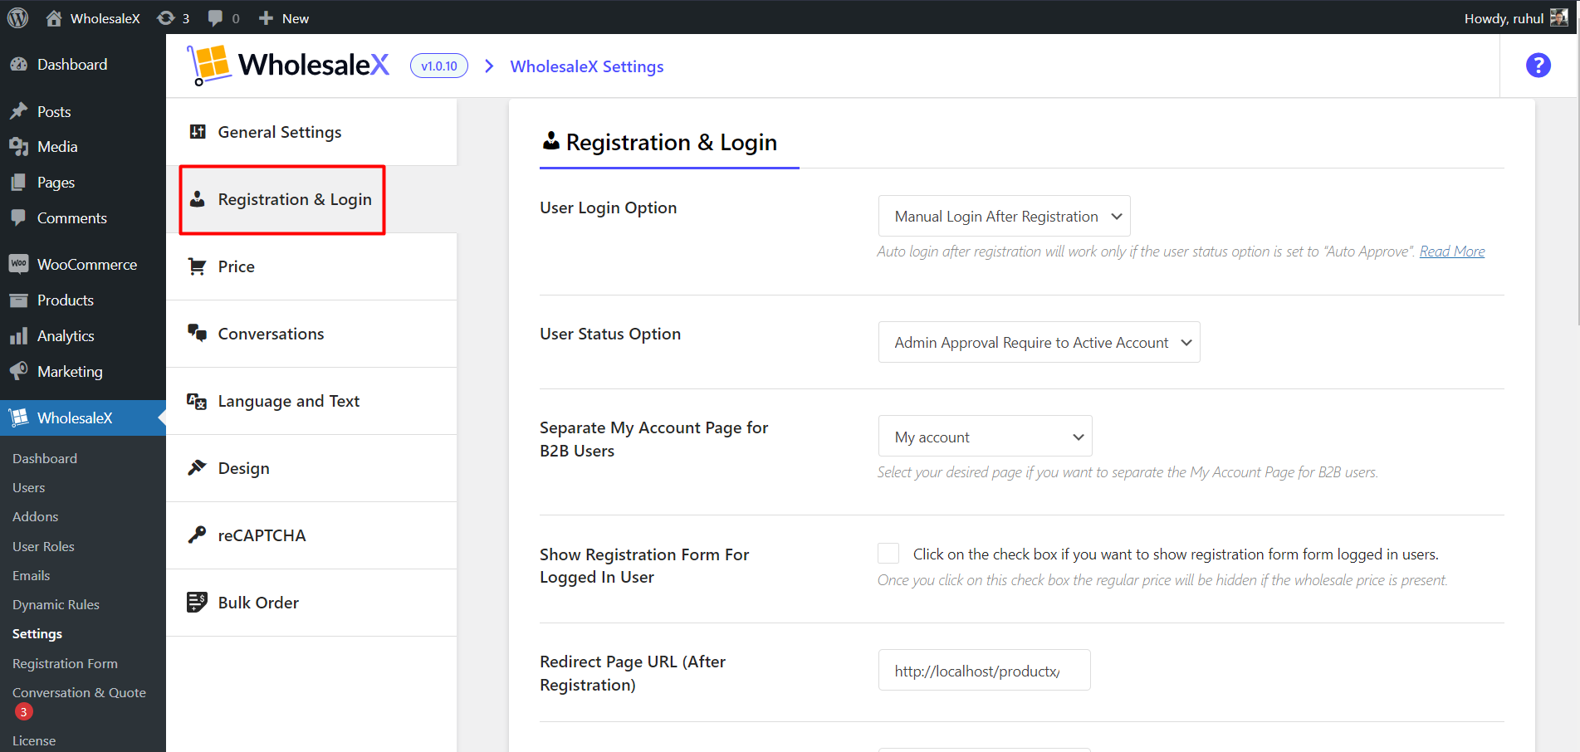This screenshot has width=1580, height=752.
Task: Open the Dynamic Rules submenu item
Action: (x=56, y=604)
